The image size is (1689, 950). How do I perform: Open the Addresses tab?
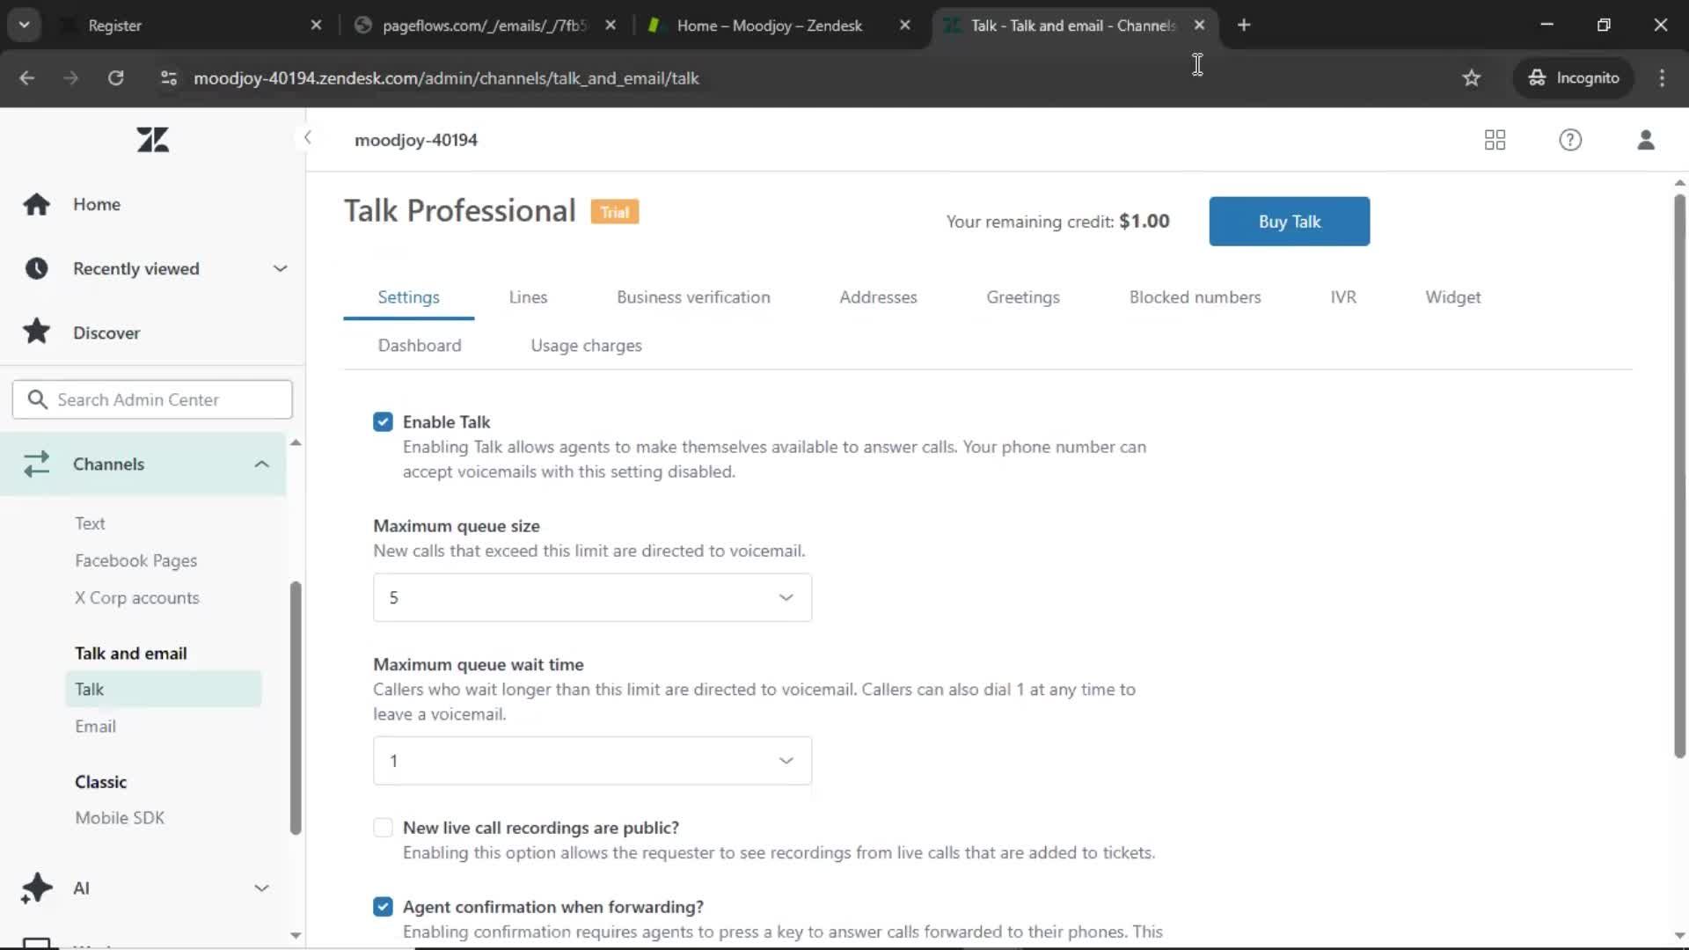878,297
